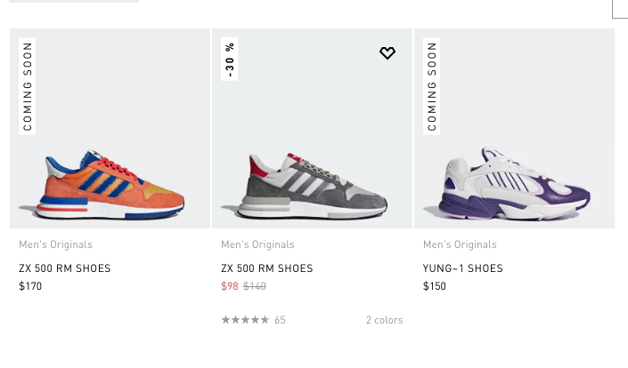Add grey ZX 500 RM to wishlist with heart icon
628x368 pixels.
pyautogui.click(x=387, y=53)
